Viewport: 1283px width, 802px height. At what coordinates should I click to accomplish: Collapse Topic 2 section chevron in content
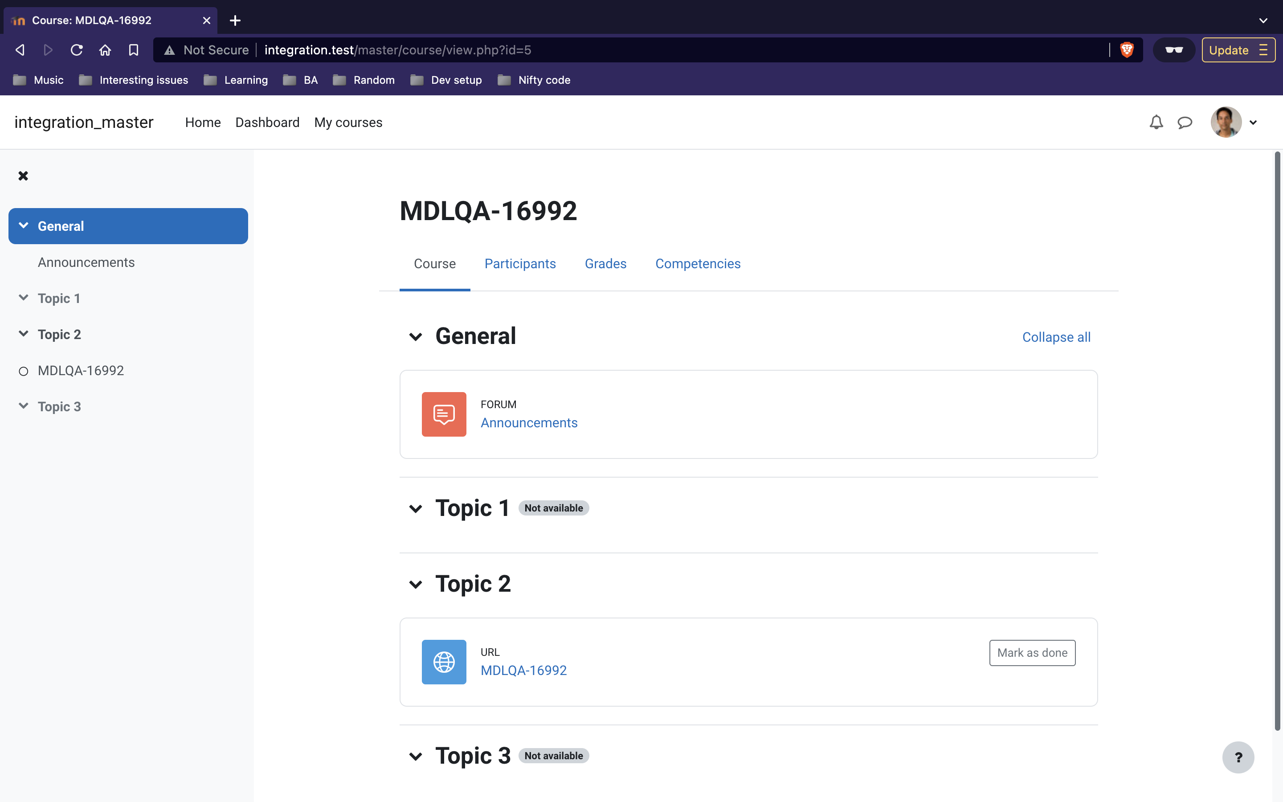coord(416,584)
